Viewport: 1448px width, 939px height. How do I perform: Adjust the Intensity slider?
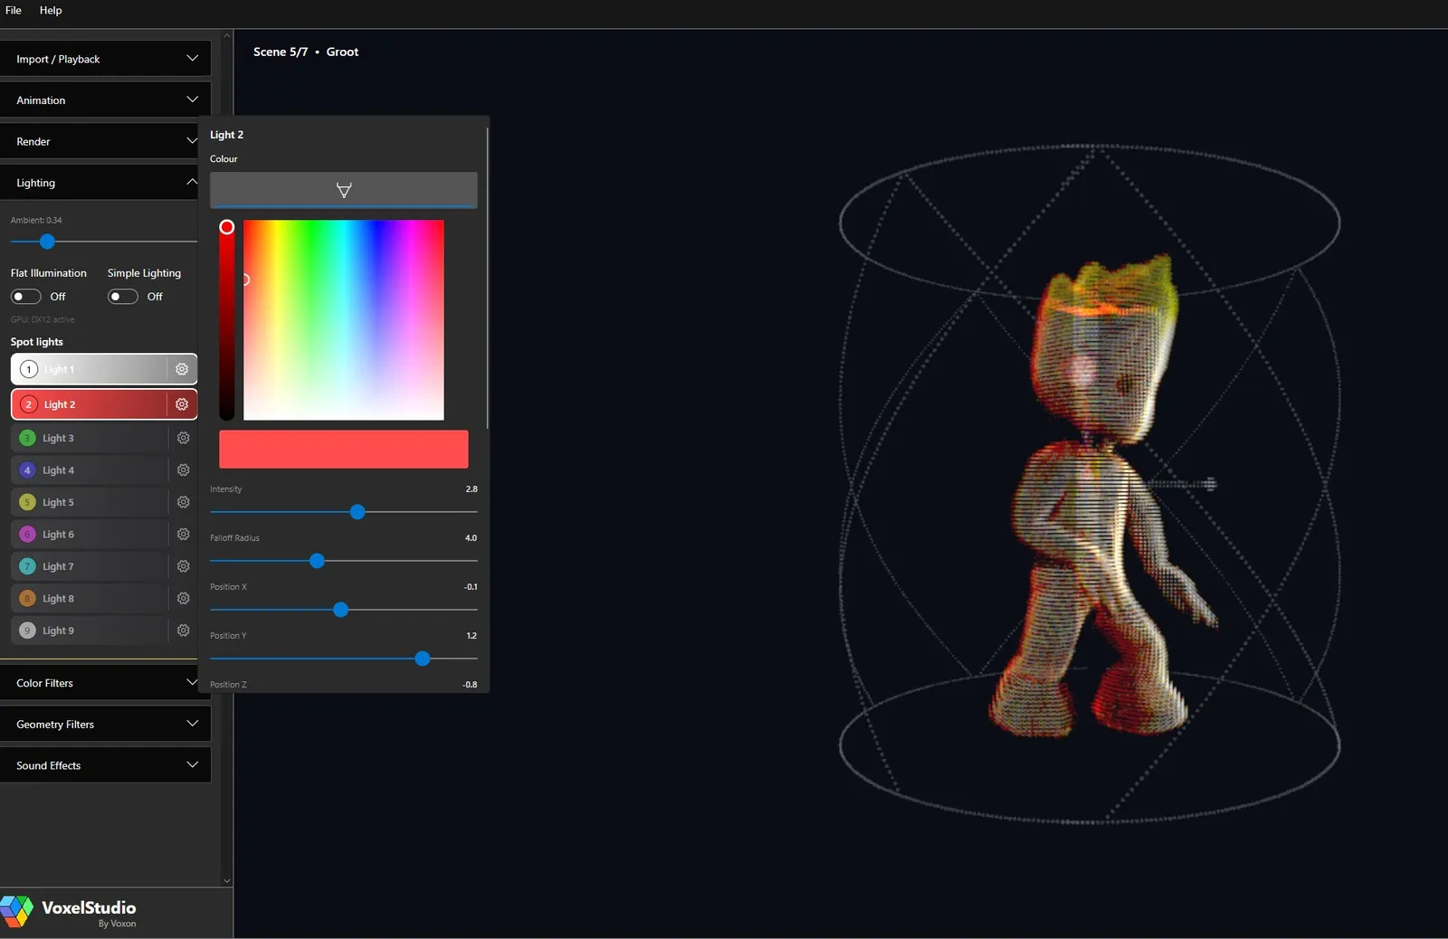click(357, 512)
